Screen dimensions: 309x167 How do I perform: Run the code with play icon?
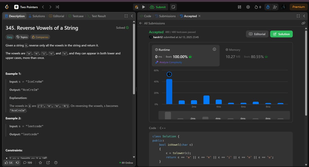[x=143, y=7]
